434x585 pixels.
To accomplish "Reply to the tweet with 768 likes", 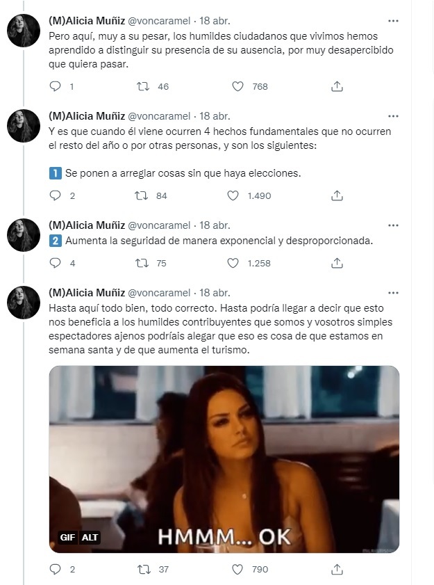I will point(57,86).
